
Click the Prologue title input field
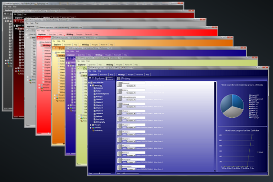coord(133,104)
